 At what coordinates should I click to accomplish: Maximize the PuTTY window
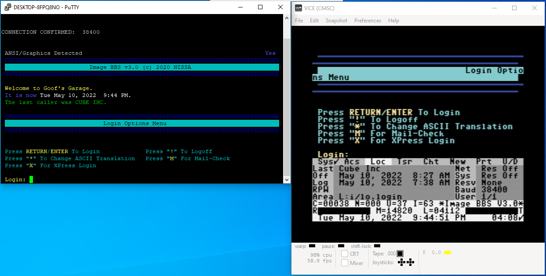coord(260,7)
